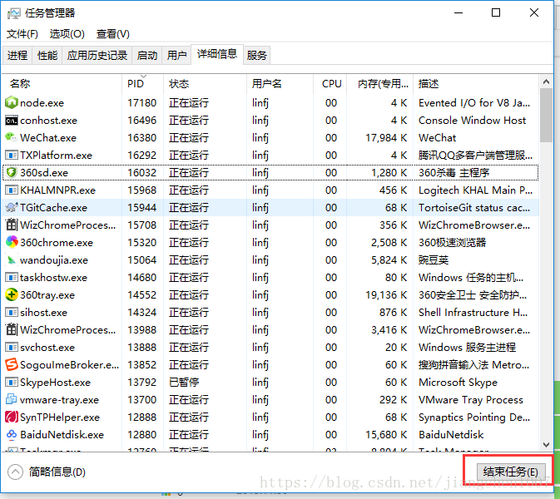
Task: Open the 查看(V) menu
Action: (x=113, y=34)
